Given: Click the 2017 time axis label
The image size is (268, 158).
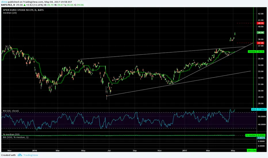Looking at the screenshot, I should tap(185, 151).
